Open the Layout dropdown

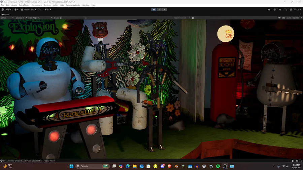[296, 10]
